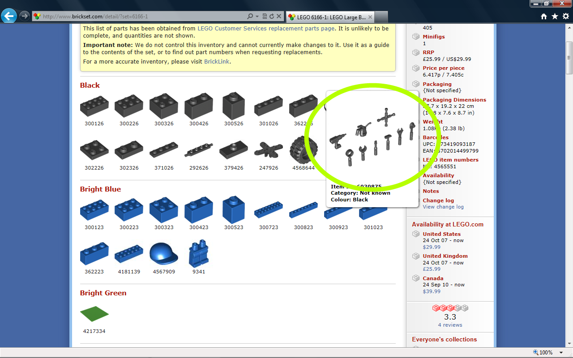This screenshot has width=573, height=358.
Task: Stop loading with the address bar X icon
Action: pos(278,16)
